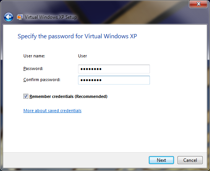Image resolution: width=210 pixels, height=171 pixels.
Task: Click the masked dots in Confirm password field
Action: (x=91, y=80)
